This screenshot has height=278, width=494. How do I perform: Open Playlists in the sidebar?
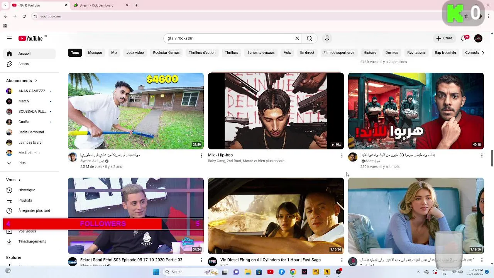[x=29, y=200]
